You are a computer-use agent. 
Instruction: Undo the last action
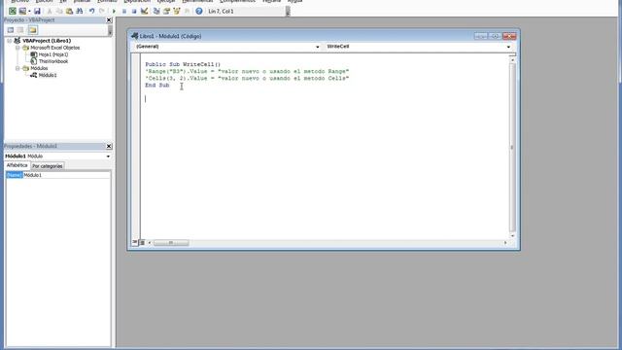pos(91,11)
